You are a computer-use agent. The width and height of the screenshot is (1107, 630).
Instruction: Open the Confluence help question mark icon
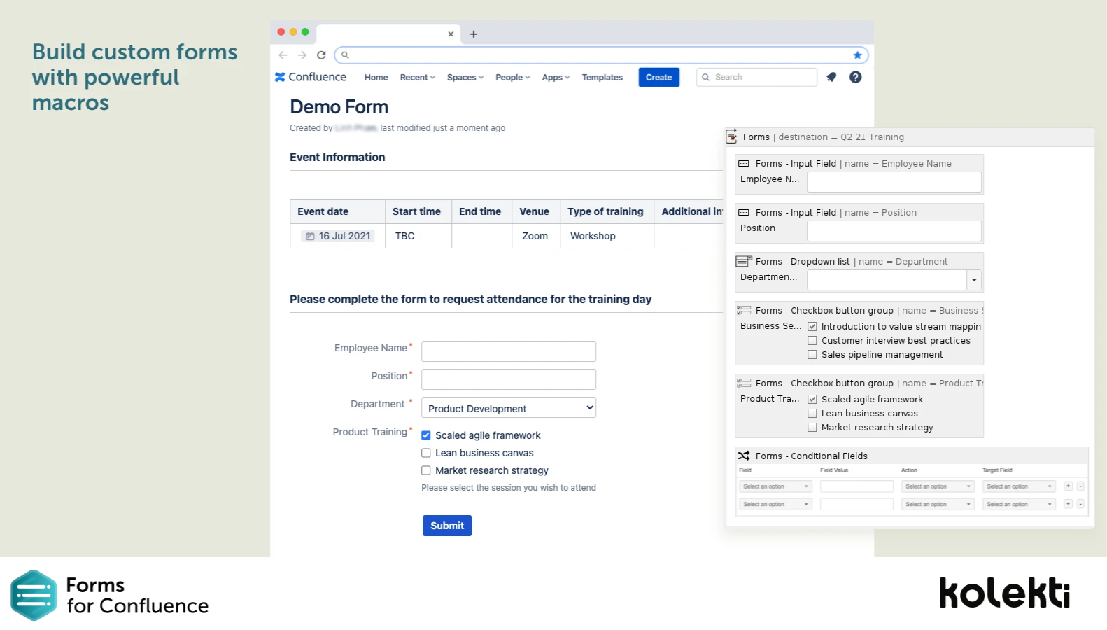click(855, 77)
